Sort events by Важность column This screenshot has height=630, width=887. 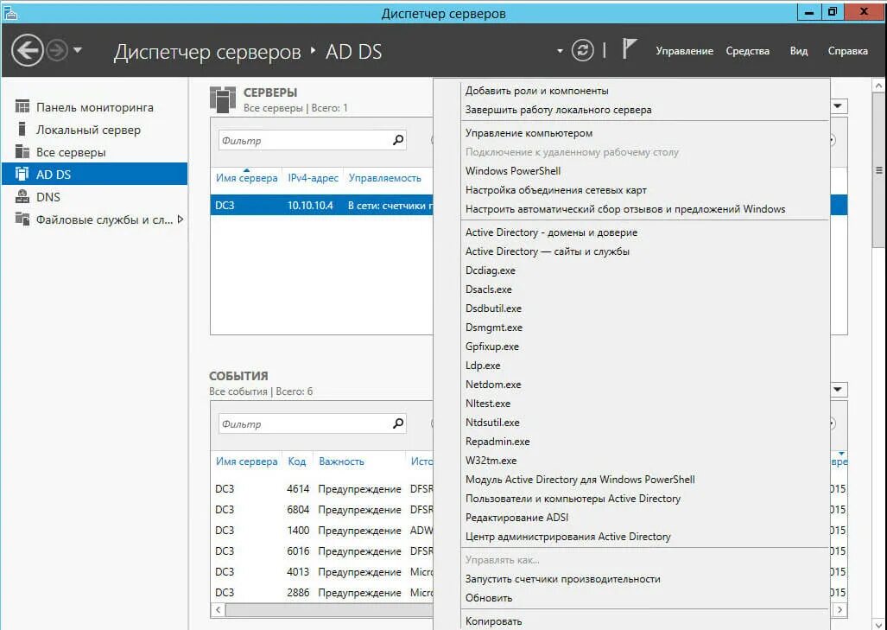(341, 461)
